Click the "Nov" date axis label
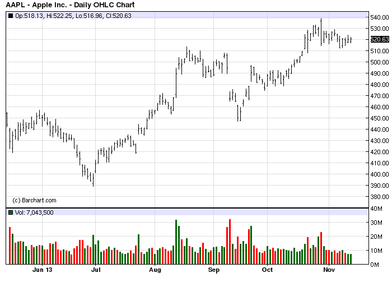This screenshot has height=287, width=392. (329, 270)
